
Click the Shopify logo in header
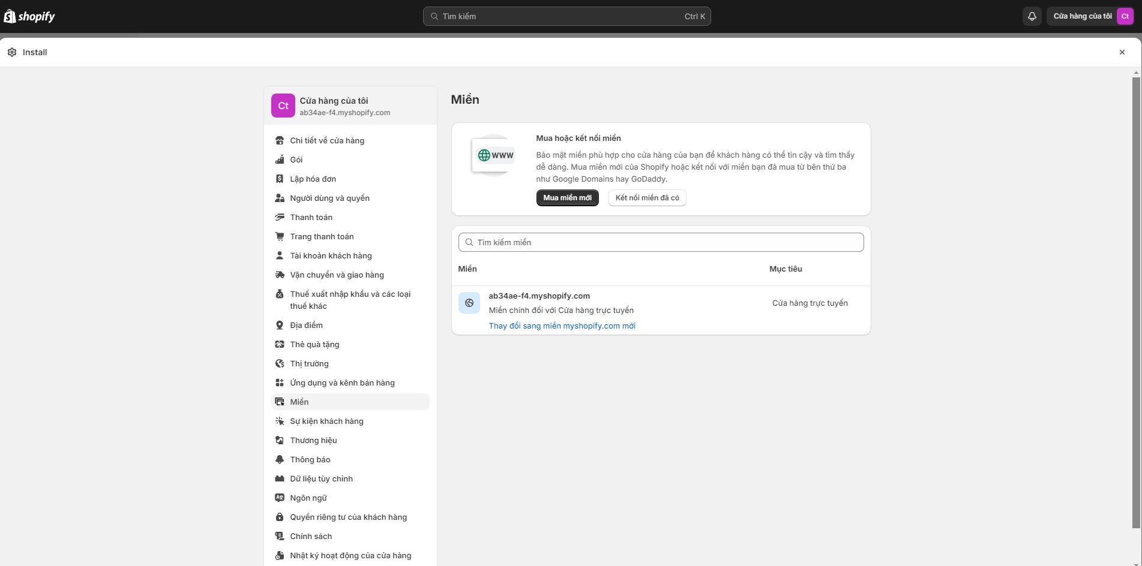tap(29, 16)
